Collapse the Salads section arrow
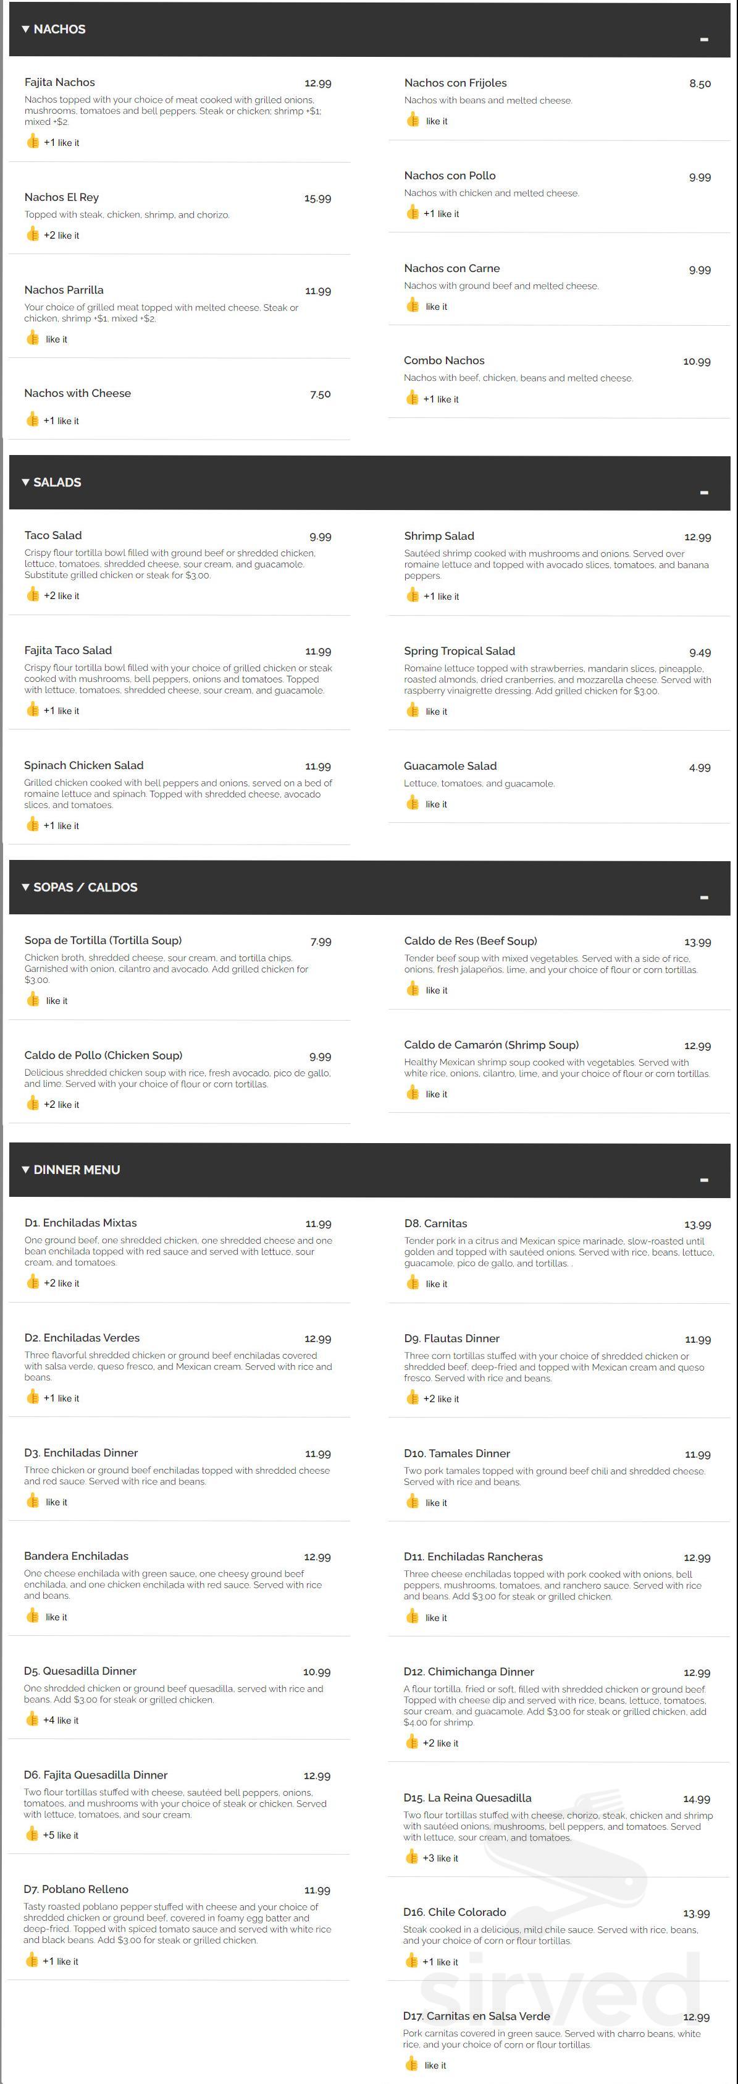 tap(26, 482)
